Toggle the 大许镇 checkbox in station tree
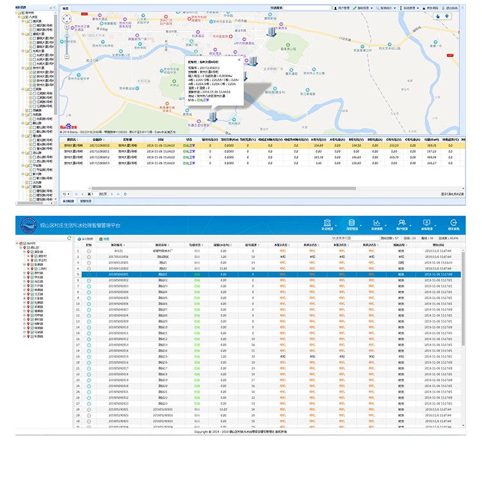Viewport: 482px width, 488px height. point(32,285)
